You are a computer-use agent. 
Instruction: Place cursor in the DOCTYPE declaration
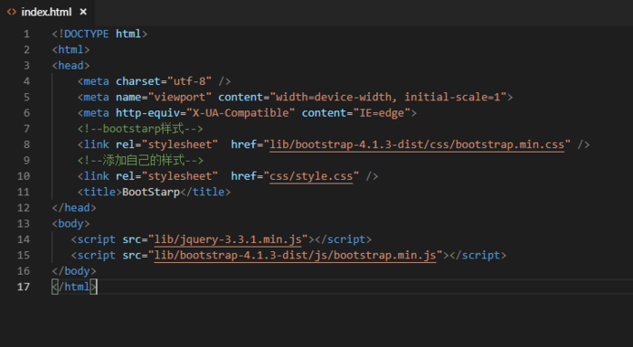(x=99, y=34)
